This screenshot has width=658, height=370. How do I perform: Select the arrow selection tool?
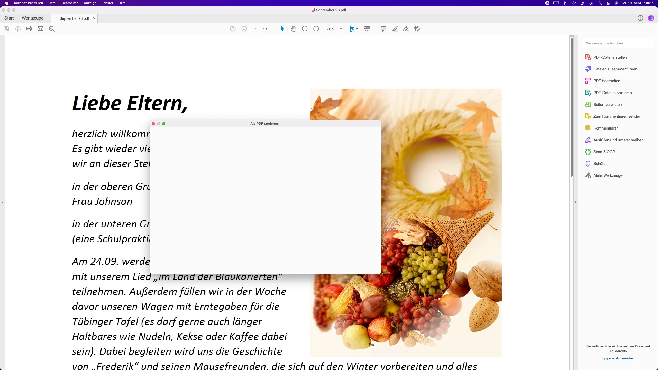[x=282, y=29]
